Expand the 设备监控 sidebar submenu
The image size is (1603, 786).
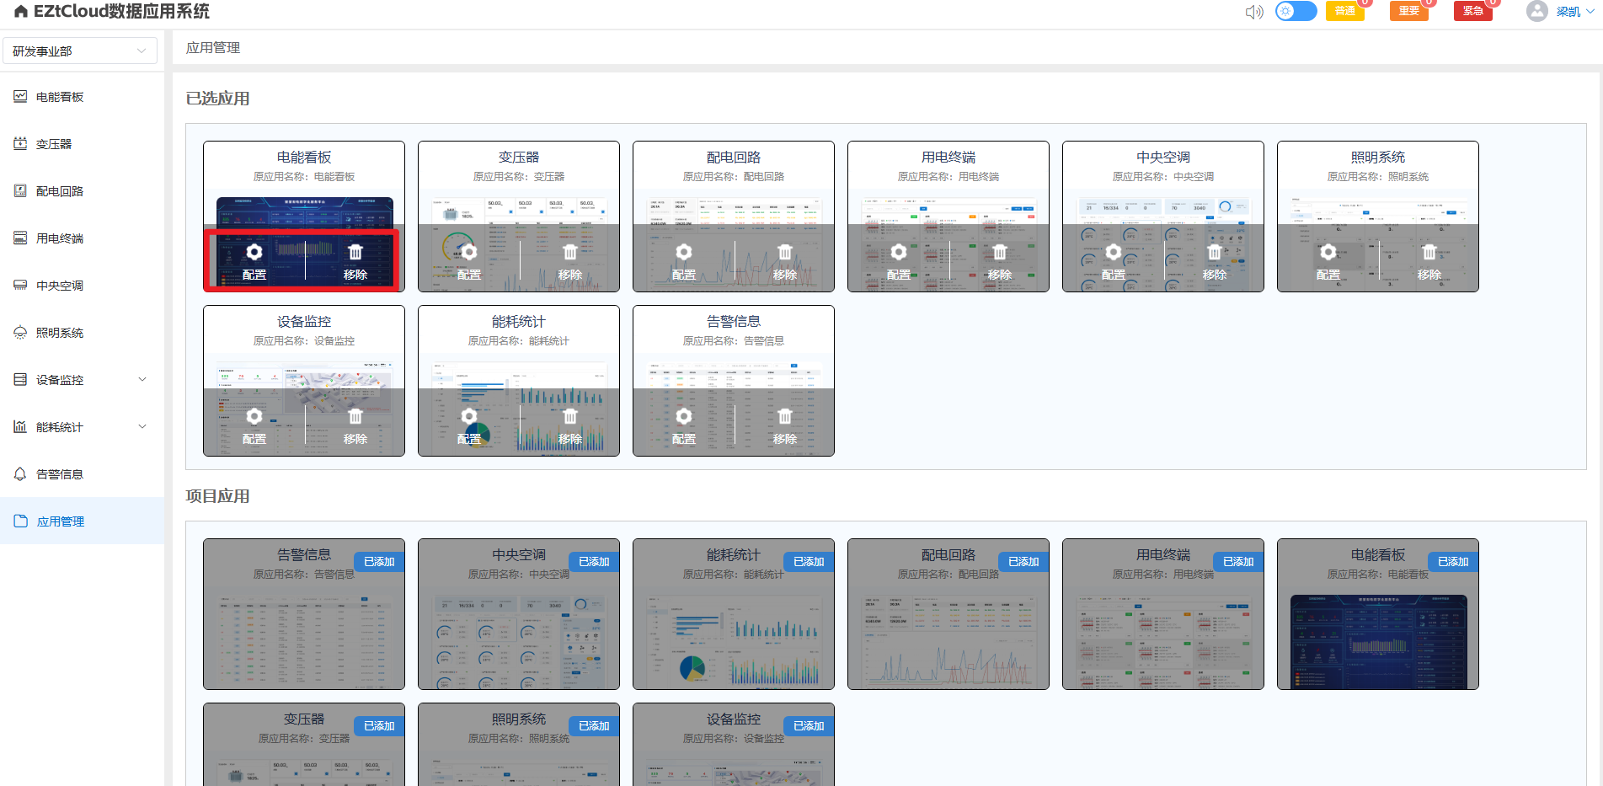[x=142, y=380]
